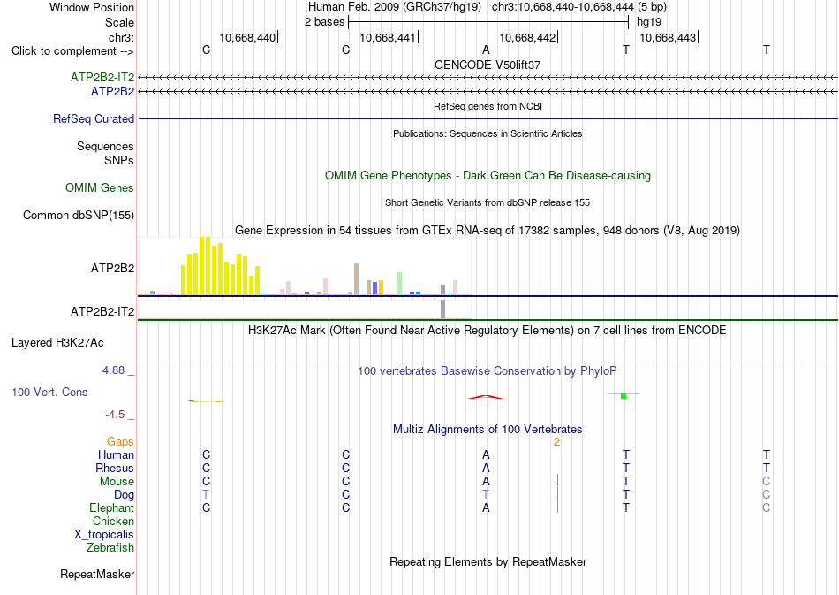Click the green PhyloP conservation marker

click(624, 396)
